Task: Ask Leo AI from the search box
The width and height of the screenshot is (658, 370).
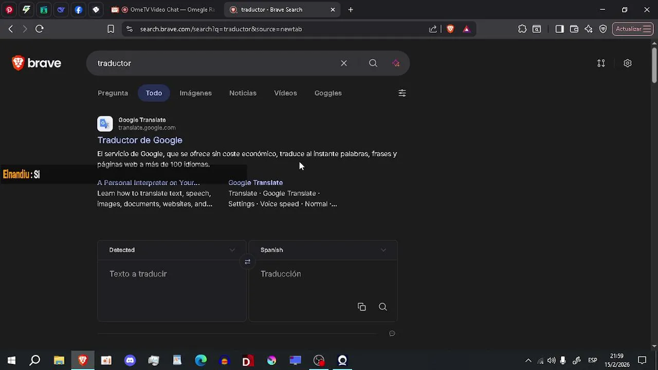Action: [x=396, y=63]
